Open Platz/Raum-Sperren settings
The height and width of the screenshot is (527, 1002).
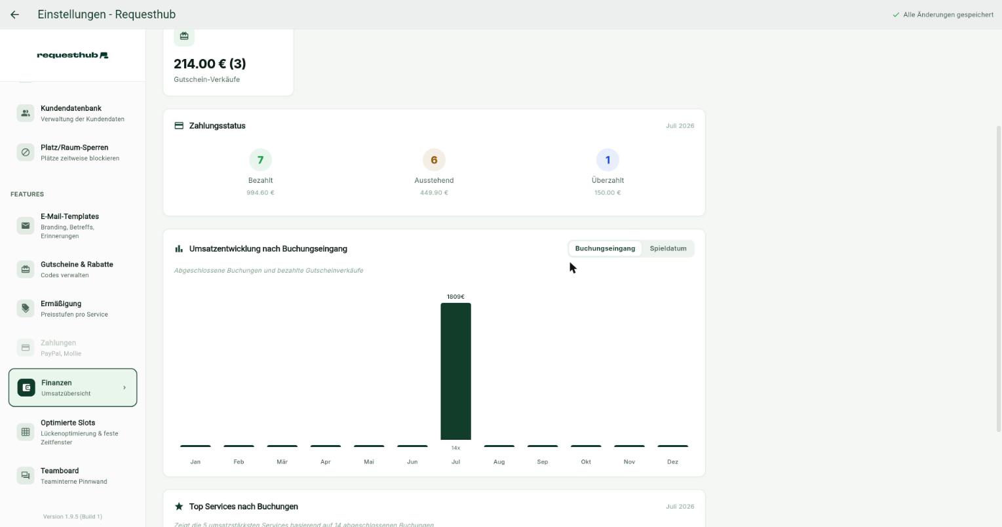73,152
